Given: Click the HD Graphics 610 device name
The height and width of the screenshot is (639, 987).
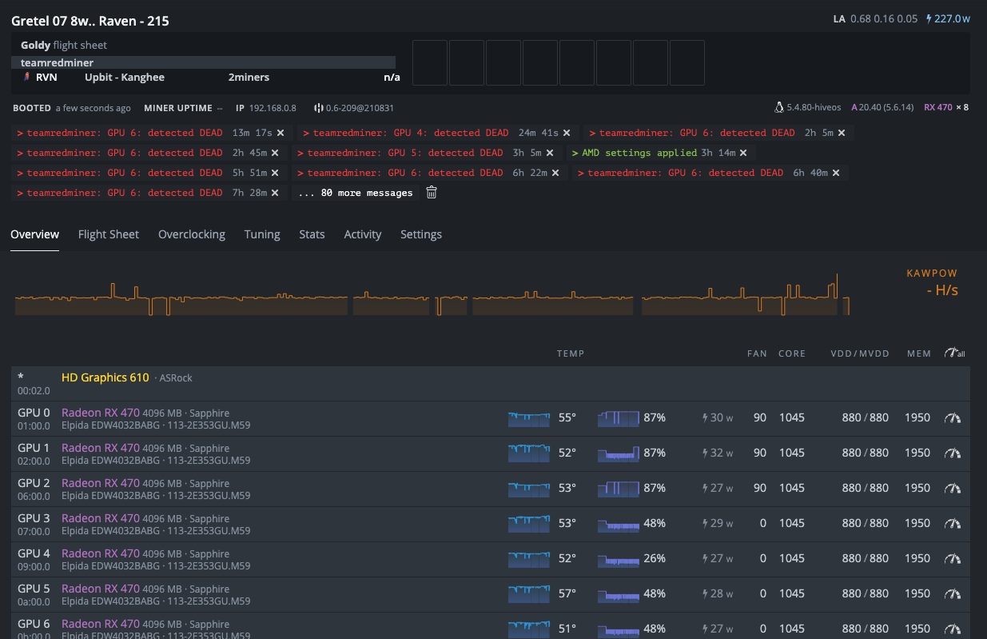Looking at the screenshot, I should 105,377.
